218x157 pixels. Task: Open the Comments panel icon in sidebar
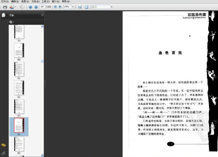point(4,145)
